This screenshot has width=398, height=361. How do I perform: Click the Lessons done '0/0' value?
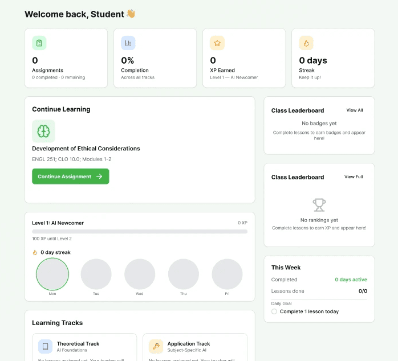tap(363, 291)
